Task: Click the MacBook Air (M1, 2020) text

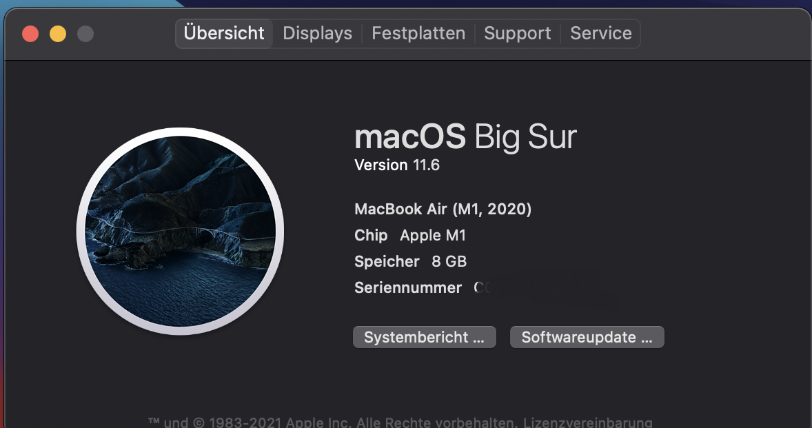Action: tap(443, 209)
